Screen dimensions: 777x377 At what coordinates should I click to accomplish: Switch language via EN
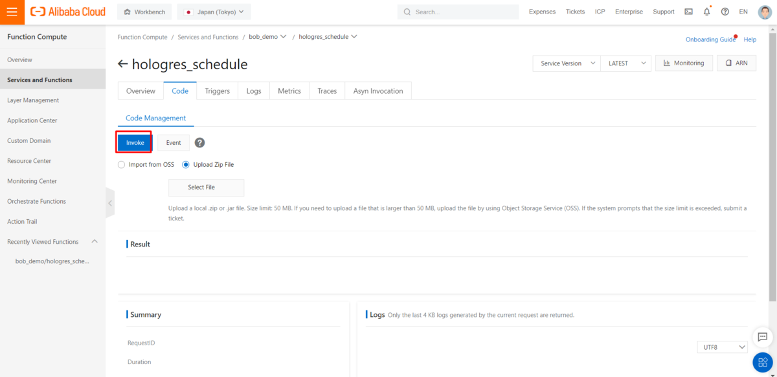click(x=743, y=12)
